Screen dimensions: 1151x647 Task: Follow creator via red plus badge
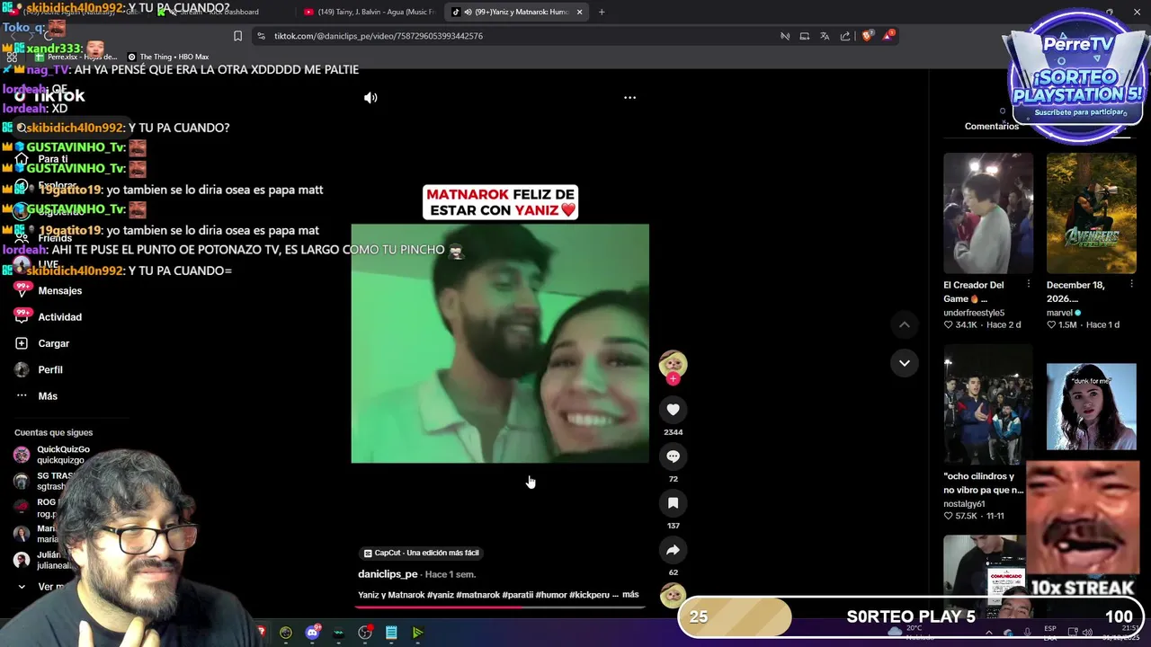pyautogui.click(x=673, y=379)
